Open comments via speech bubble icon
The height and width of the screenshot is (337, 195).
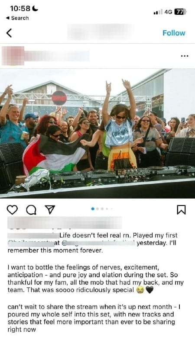click(x=31, y=210)
